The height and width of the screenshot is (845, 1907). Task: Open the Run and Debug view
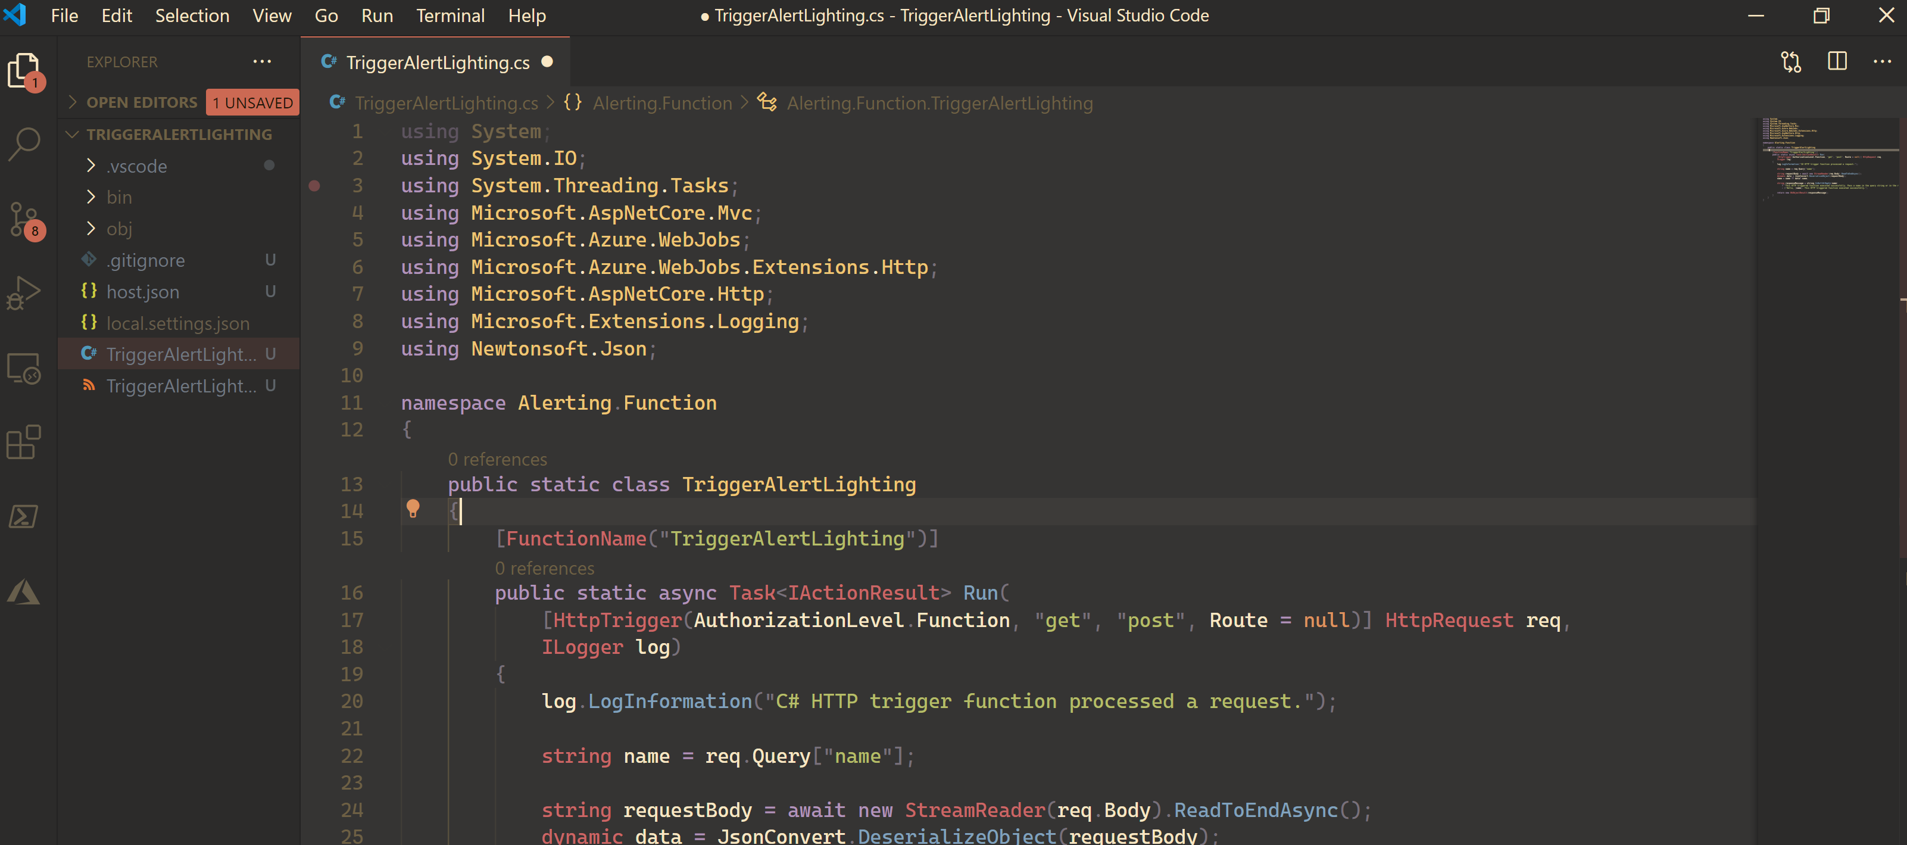24,293
